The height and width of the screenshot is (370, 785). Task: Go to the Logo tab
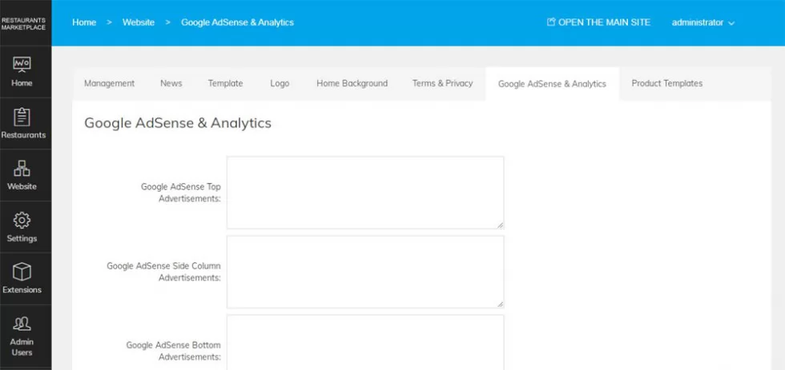tap(280, 83)
